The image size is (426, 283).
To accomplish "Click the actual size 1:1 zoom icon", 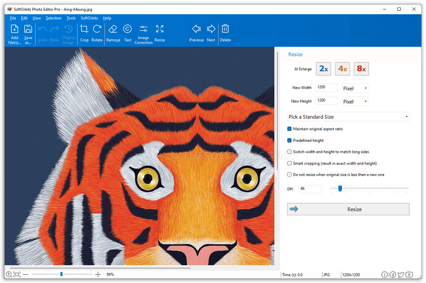I will pos(9,274).
